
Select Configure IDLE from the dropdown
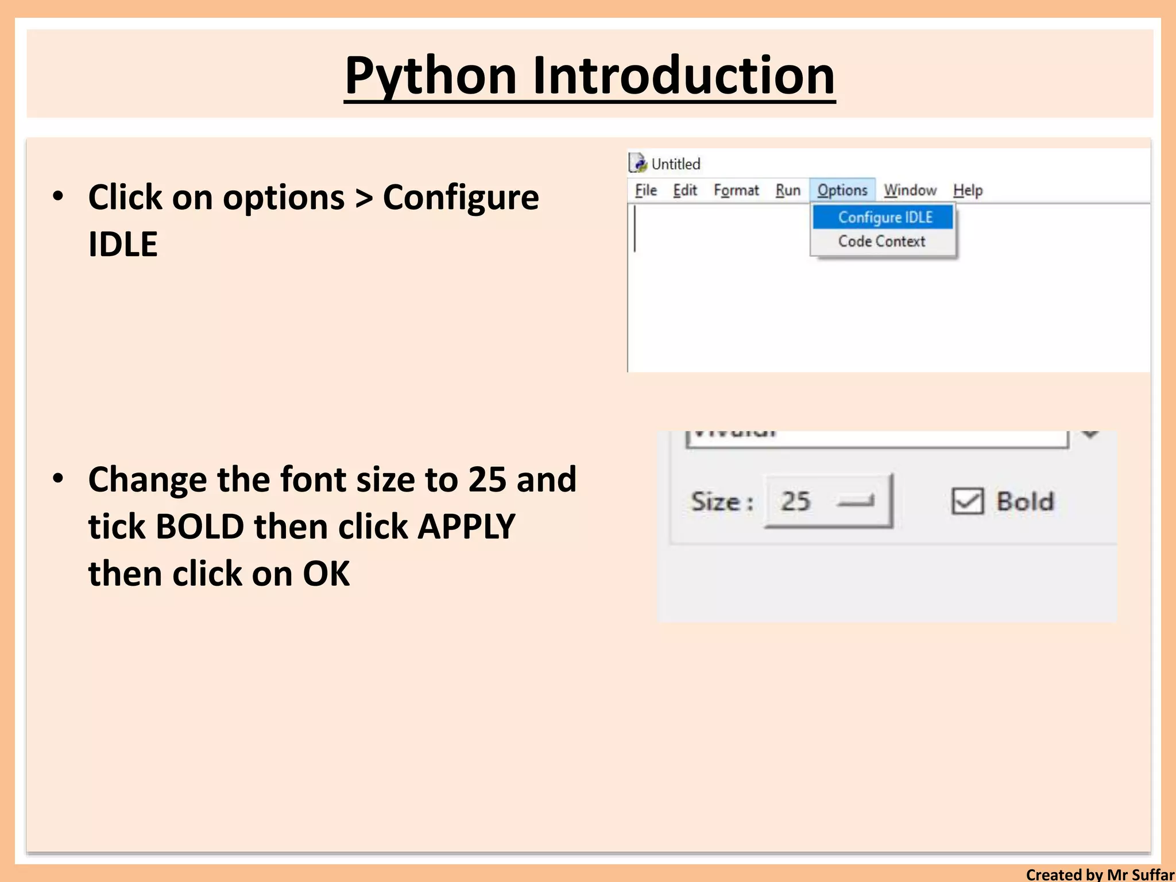click(x=884, y=217)
